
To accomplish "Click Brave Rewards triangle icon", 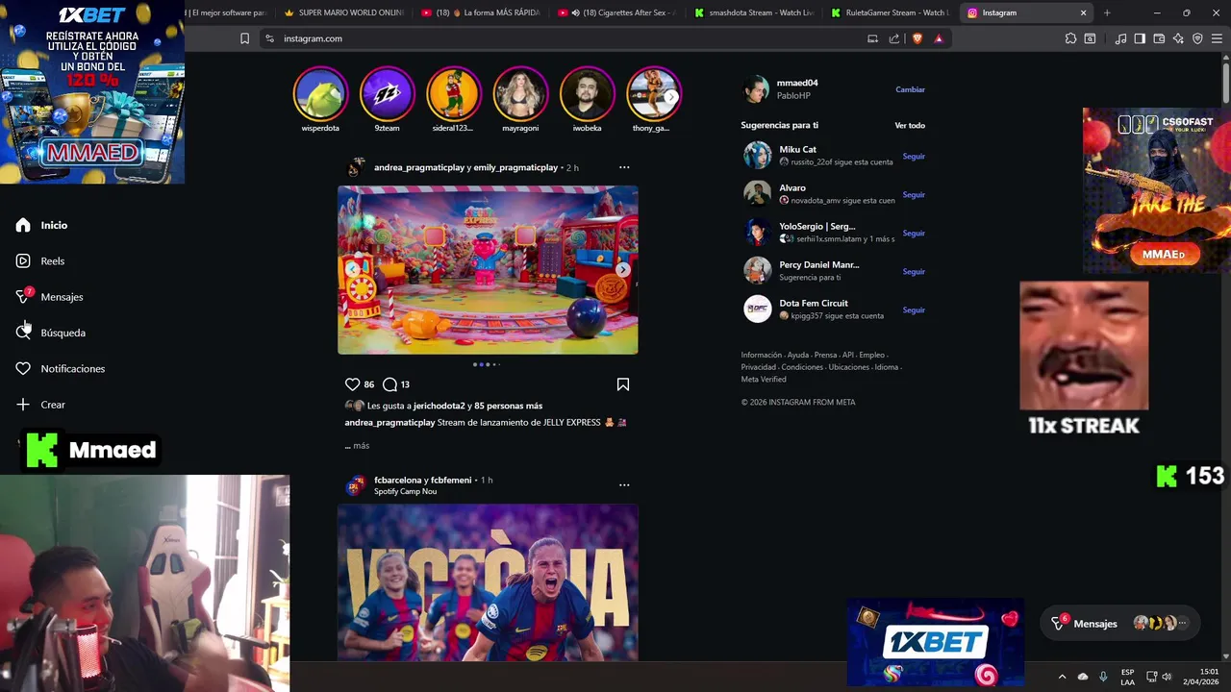I will pos(939,38).
